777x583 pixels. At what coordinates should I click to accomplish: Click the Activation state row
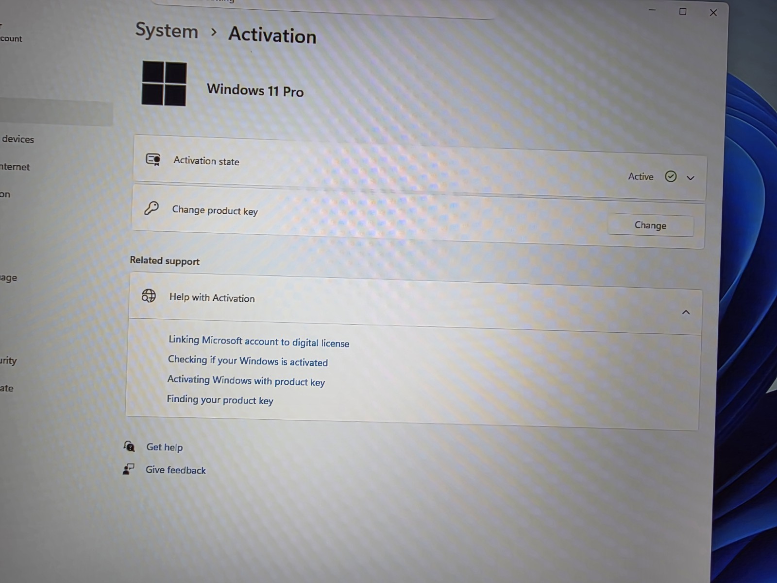[x=420, y=168]
